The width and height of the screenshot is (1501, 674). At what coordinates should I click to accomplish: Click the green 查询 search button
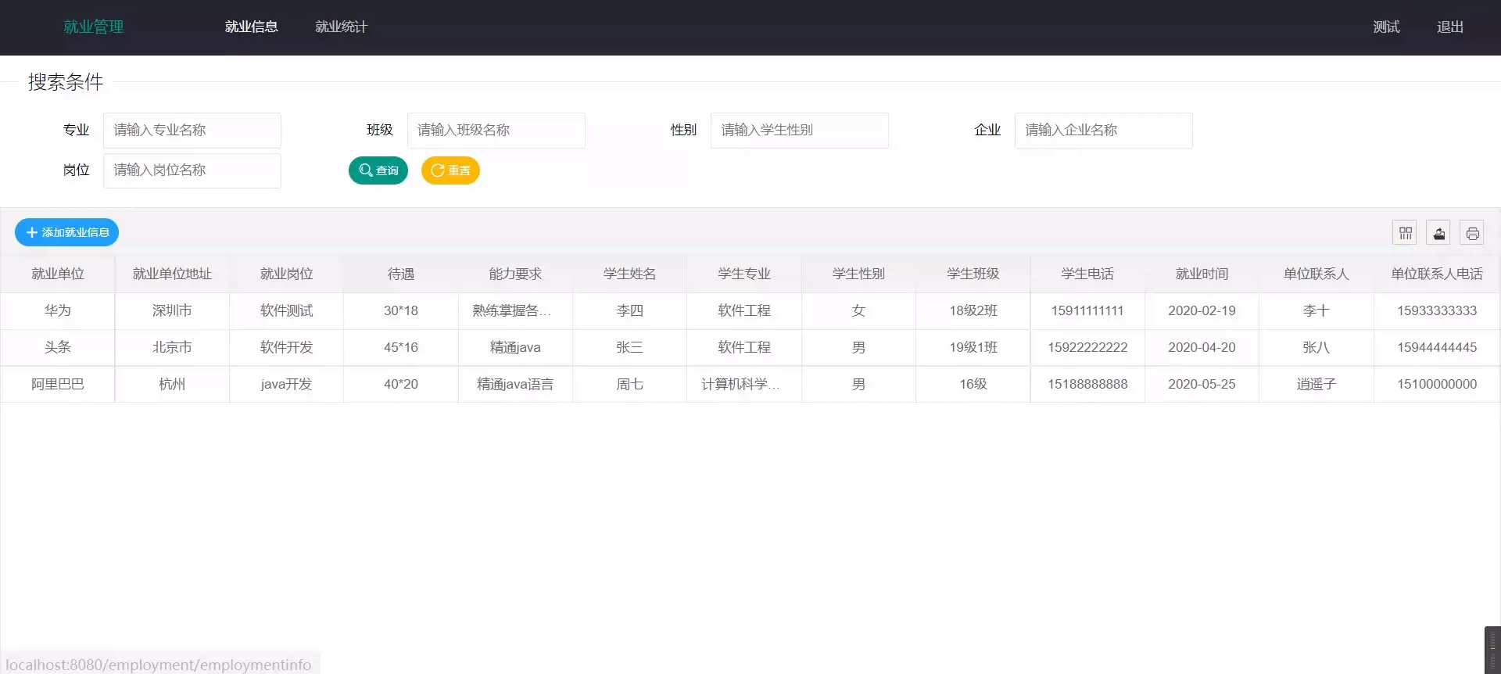[378, 170]
